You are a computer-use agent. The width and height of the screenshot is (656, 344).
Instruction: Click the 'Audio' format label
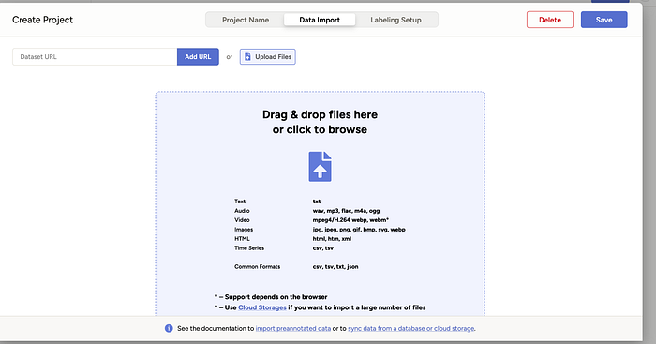click(x=242, y=211)
